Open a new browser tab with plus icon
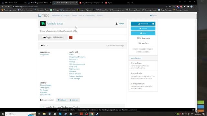Screen dimensions: 207x116 pos(132,3)
